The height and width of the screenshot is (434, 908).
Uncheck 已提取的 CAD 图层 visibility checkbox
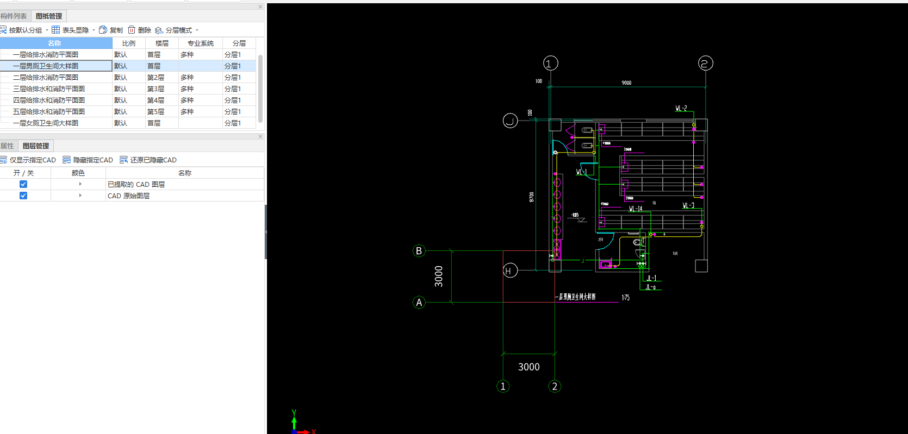(x=23, y=184)
